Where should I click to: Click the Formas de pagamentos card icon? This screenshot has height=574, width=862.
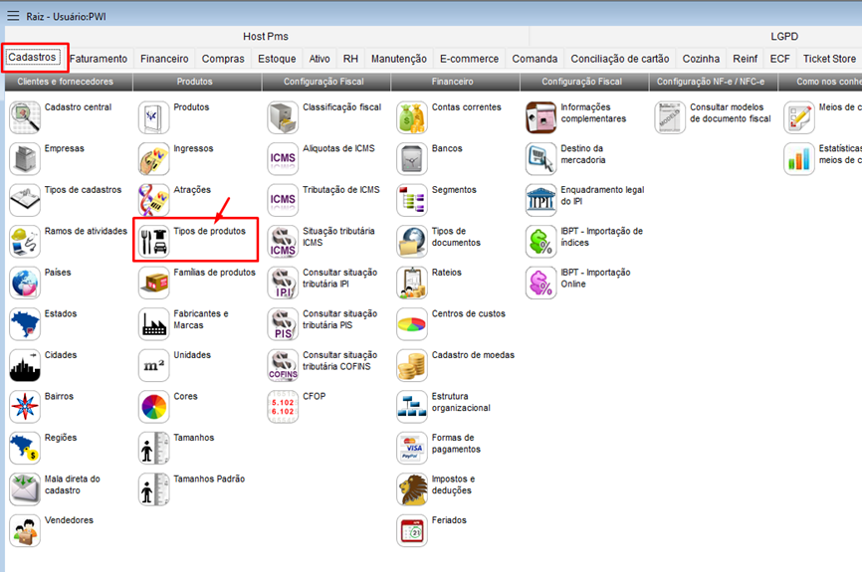coord(412,449)
